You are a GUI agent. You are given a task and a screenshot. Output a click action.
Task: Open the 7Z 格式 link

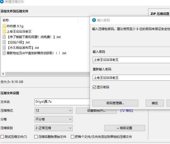click(x=126, y=111)
